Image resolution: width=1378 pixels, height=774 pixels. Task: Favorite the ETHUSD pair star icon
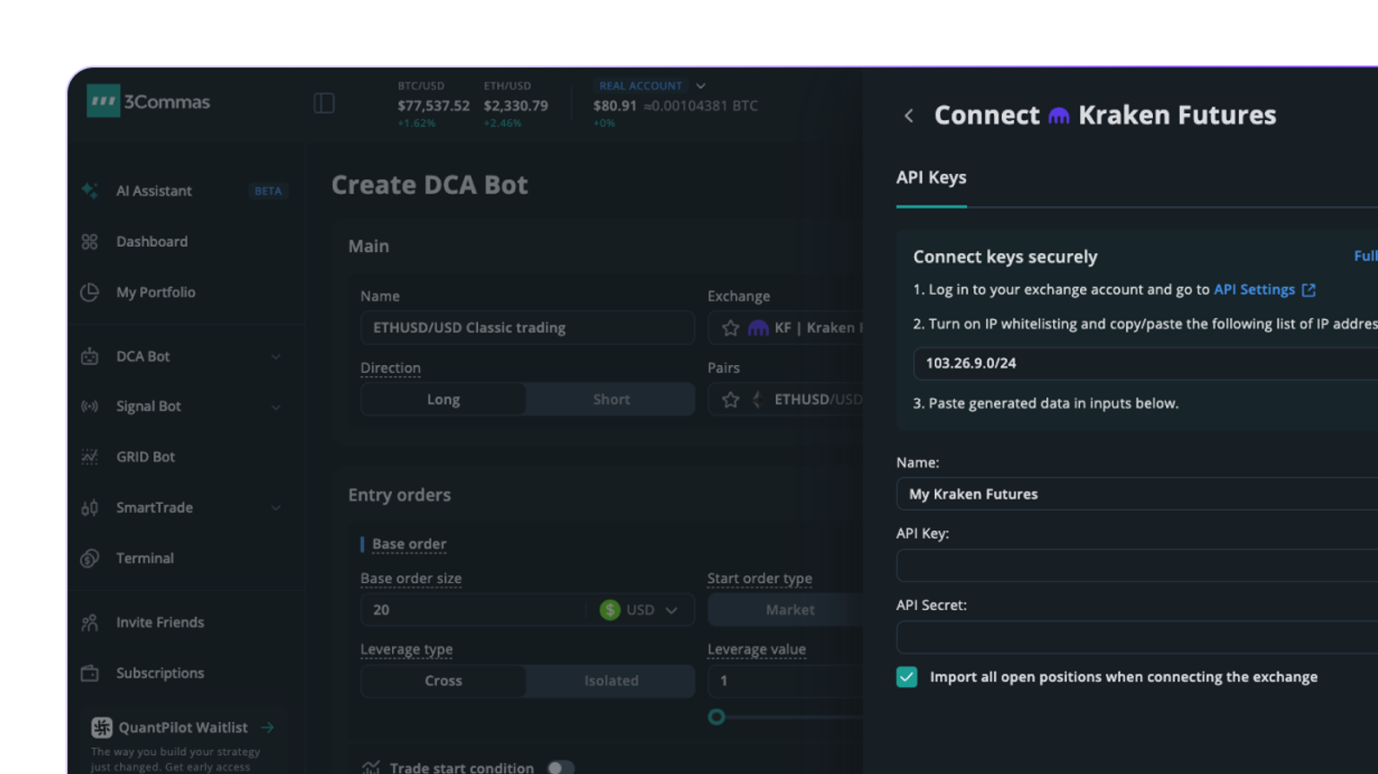point(730,400)
